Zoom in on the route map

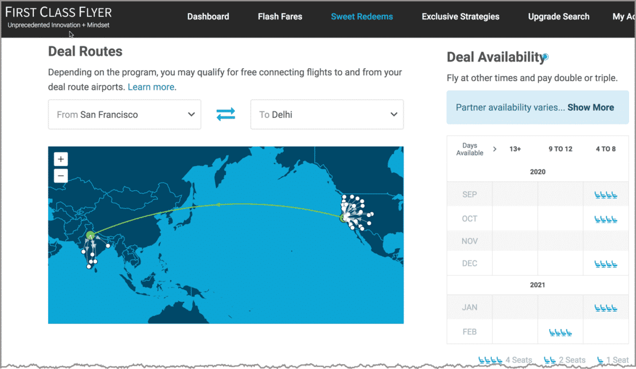coord(61,159)
